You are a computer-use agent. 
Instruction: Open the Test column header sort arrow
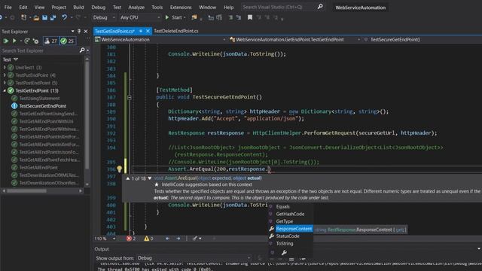click(16, 59)
